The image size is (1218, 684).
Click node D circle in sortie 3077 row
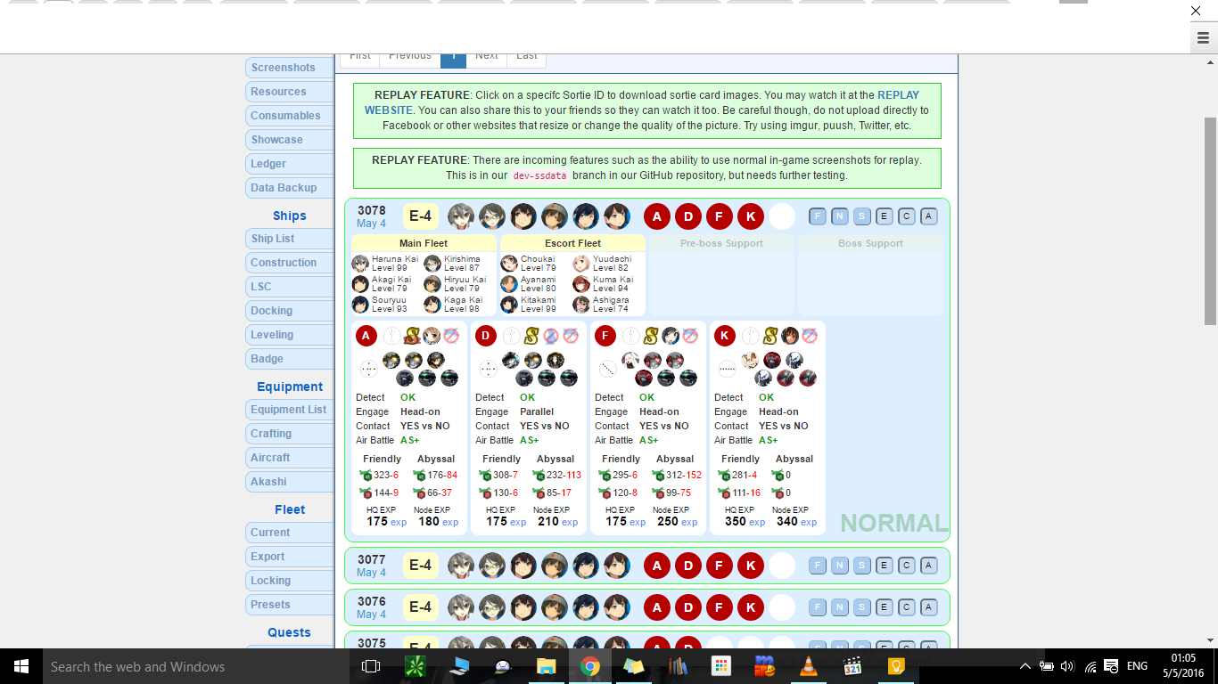(688, 566)
